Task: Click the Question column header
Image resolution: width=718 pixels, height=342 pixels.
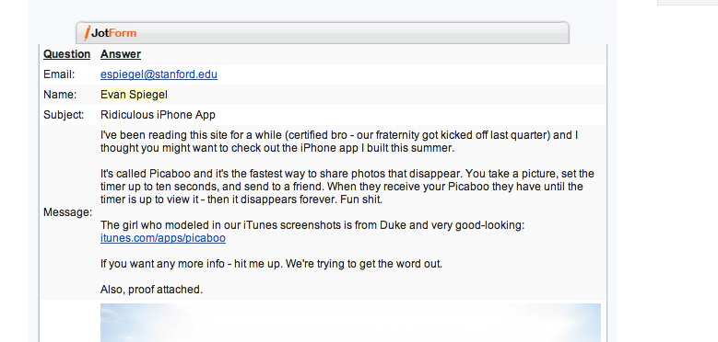Action: [67, 54]
